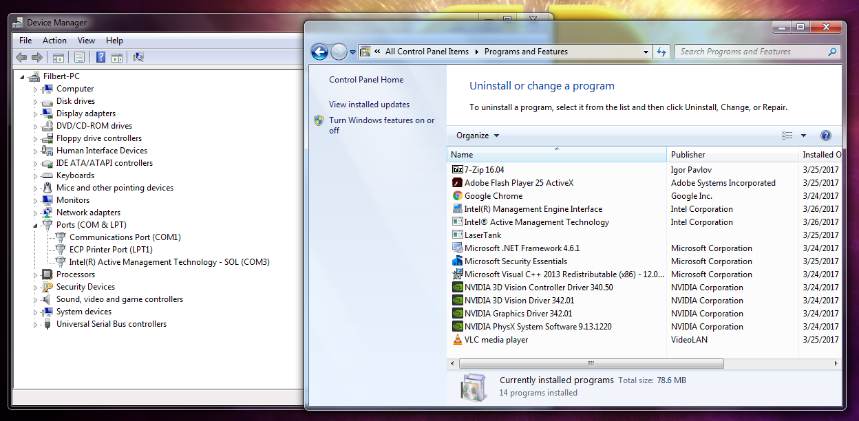
Task: Select IDE ATA/ATAPI controllers item
Action: [x=105, y=163]
